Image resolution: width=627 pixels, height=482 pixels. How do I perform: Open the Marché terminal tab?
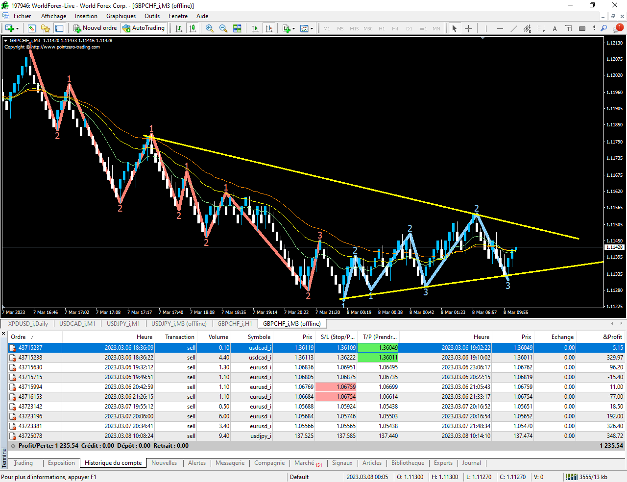tap(308, 463)
